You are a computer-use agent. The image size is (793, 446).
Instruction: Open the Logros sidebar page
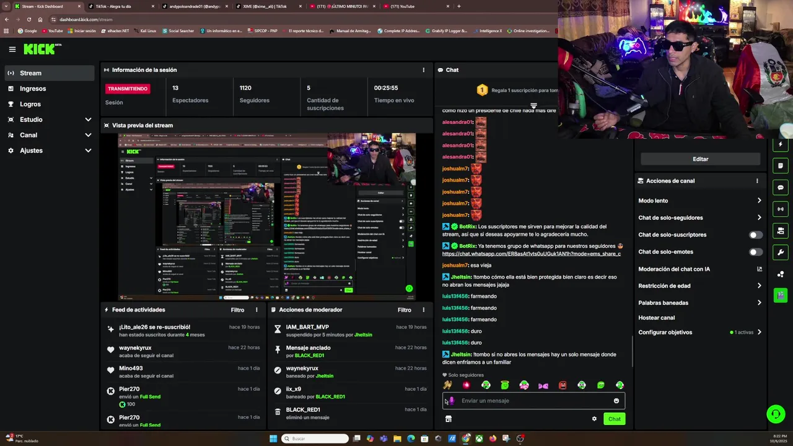[50, 104]
